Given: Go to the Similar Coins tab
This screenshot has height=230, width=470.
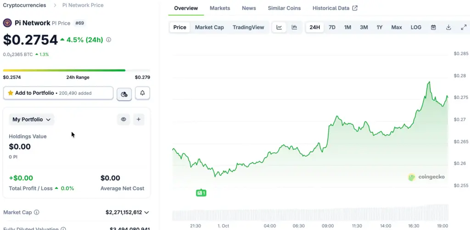Looking at the screenshot, I should [284, 8].
